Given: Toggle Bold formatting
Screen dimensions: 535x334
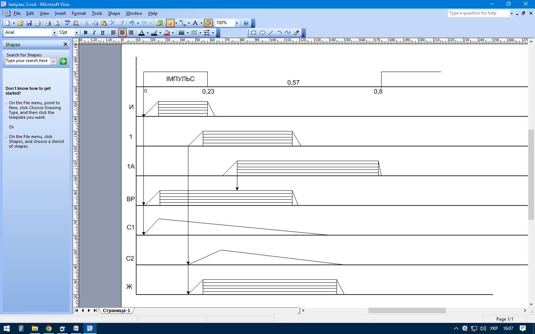Looking at the screenshot, I should [85, 33].
